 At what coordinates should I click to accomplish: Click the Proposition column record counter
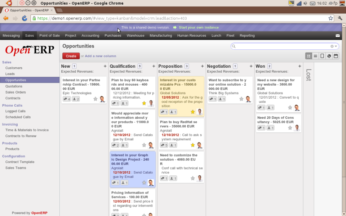point(187,66)
